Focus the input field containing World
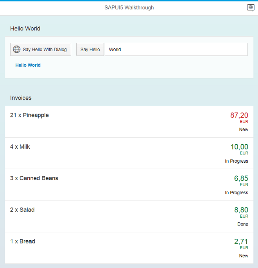258x268 pixels. pos(176,50)
